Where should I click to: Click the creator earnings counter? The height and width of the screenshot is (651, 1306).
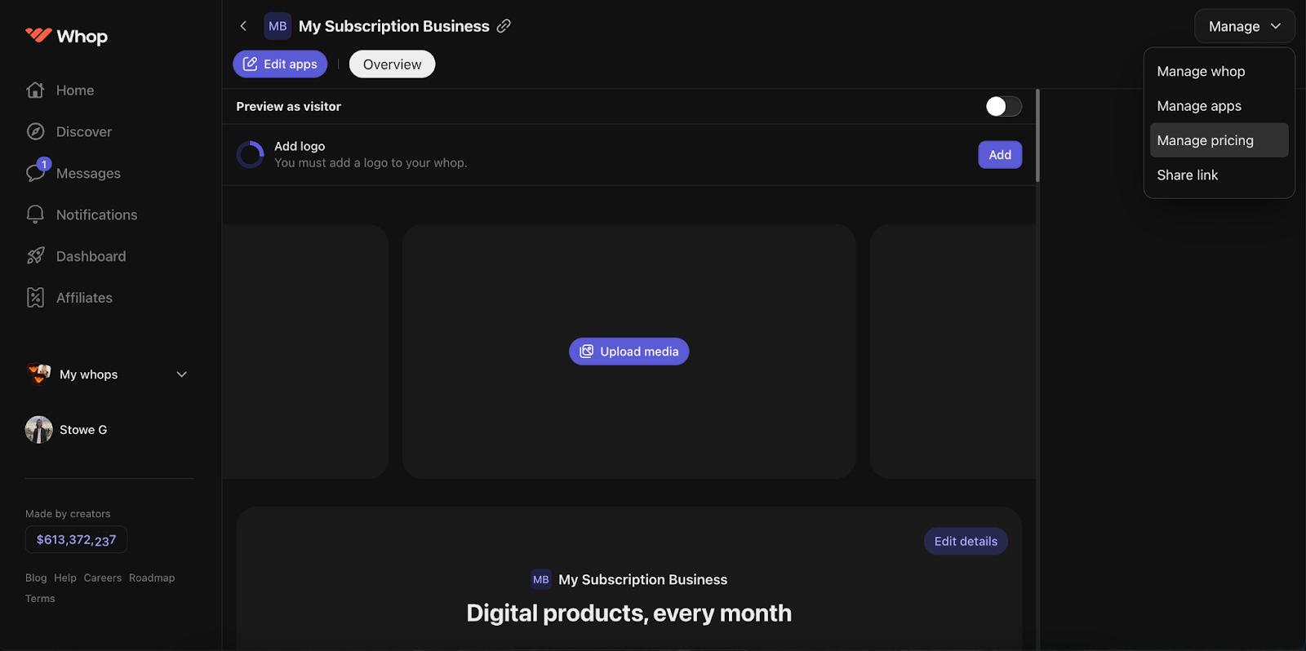75,539
